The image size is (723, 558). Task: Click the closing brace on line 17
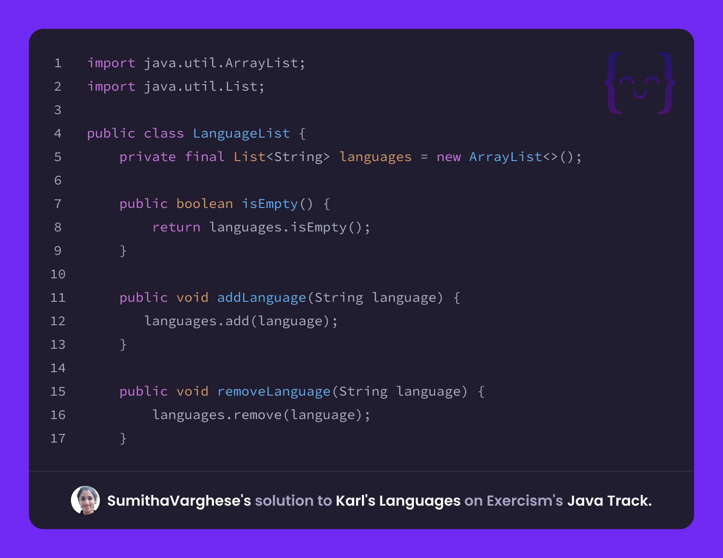[123, 438]
